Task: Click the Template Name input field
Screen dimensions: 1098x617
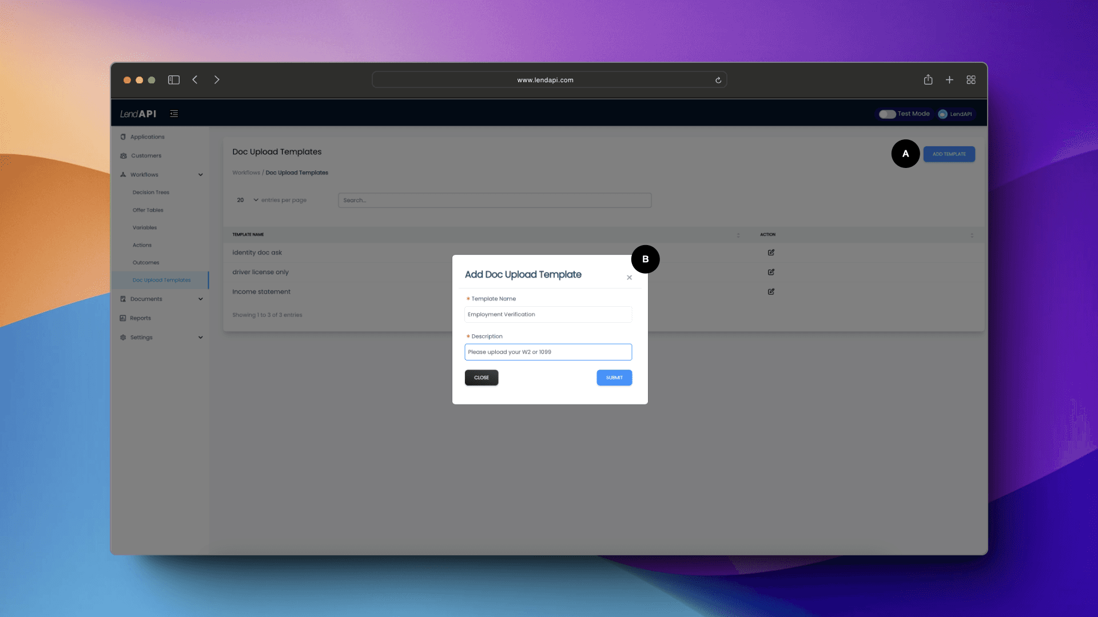Action: [548, 314]
